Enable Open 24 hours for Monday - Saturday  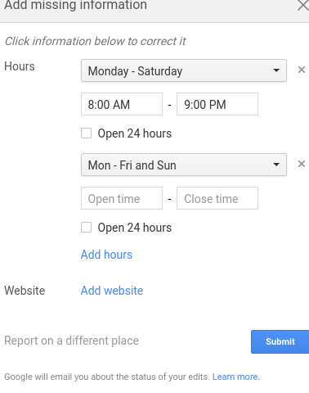(x=87, y=133)
